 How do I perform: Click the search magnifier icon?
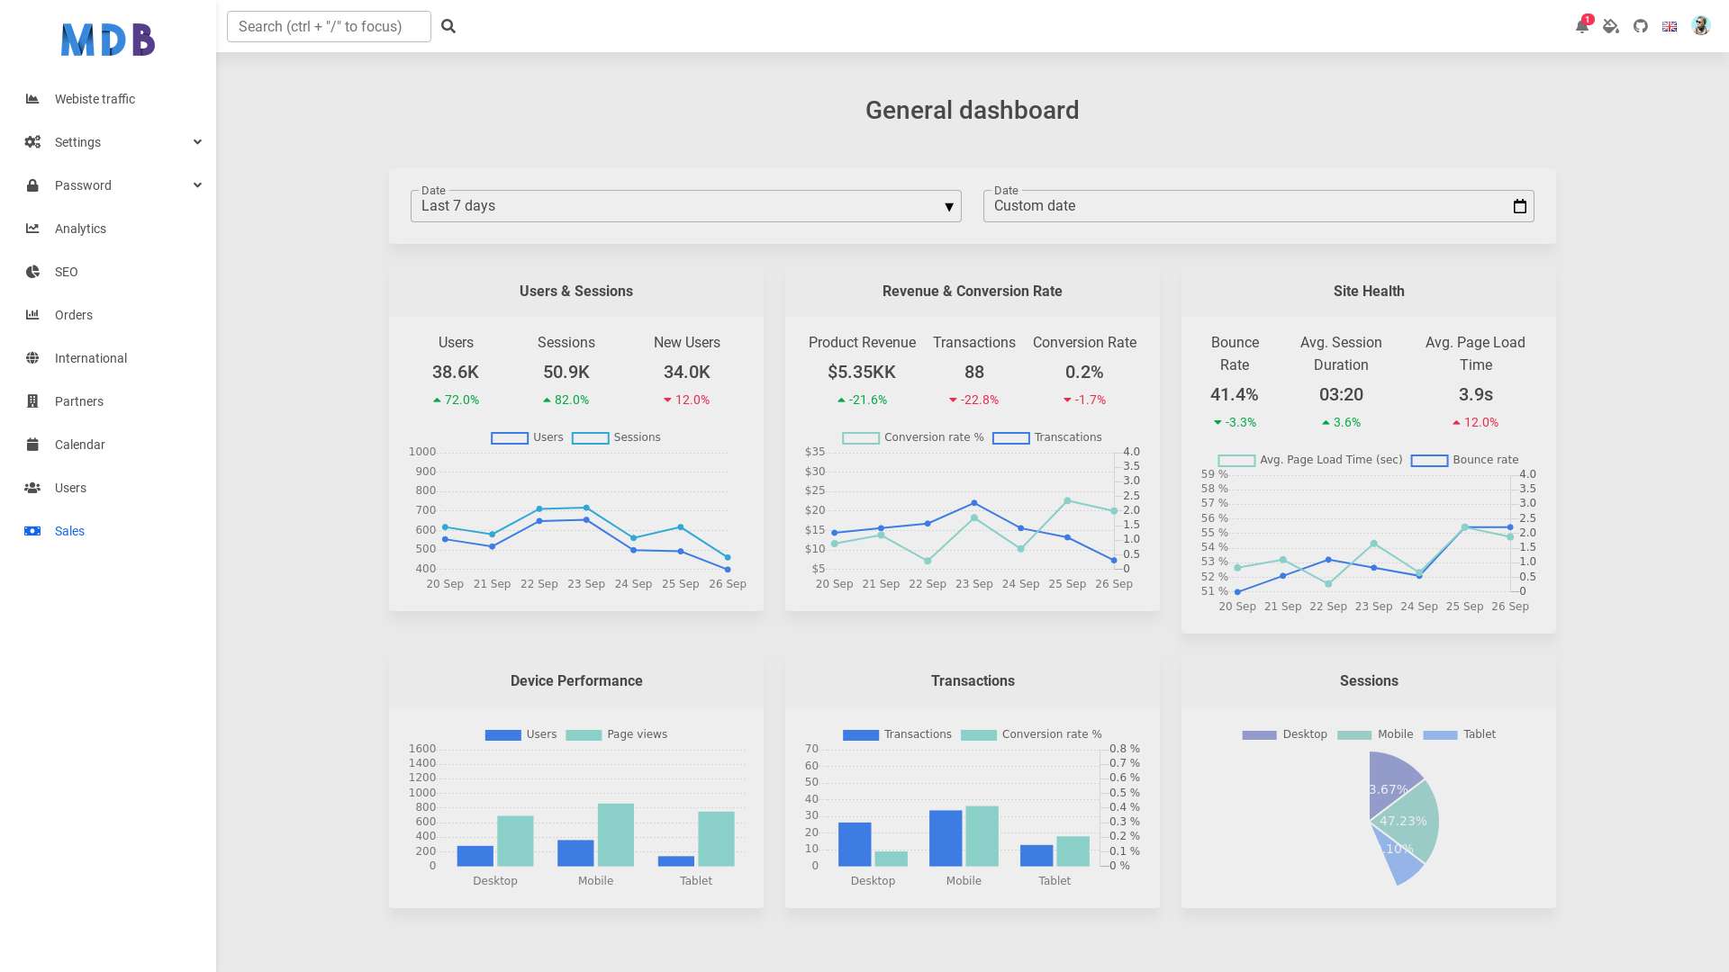[448, 26]
